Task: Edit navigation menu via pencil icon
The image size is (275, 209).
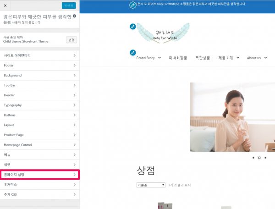Action: (133, 53)
